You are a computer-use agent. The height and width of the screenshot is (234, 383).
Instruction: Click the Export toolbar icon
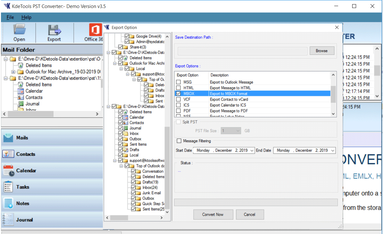[54, 33]
